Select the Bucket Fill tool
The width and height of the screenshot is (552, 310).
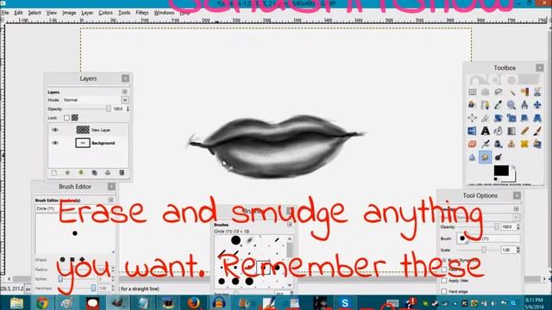click(x=499, y=131)
